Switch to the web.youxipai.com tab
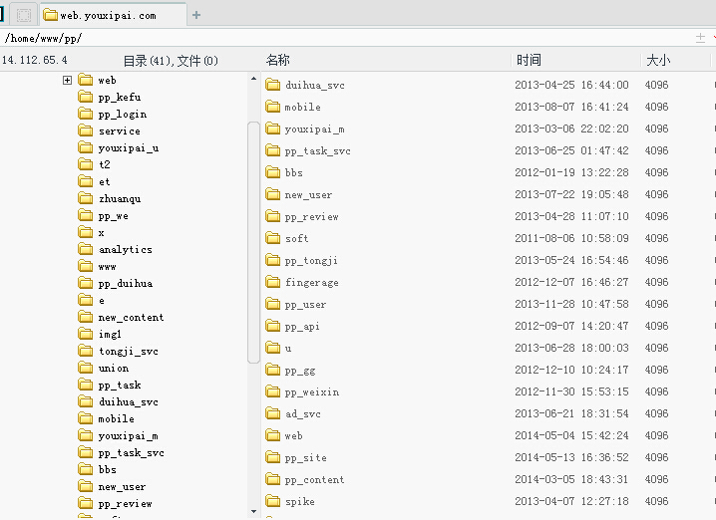This screenshot has width=716, height=520. point(114,15)
